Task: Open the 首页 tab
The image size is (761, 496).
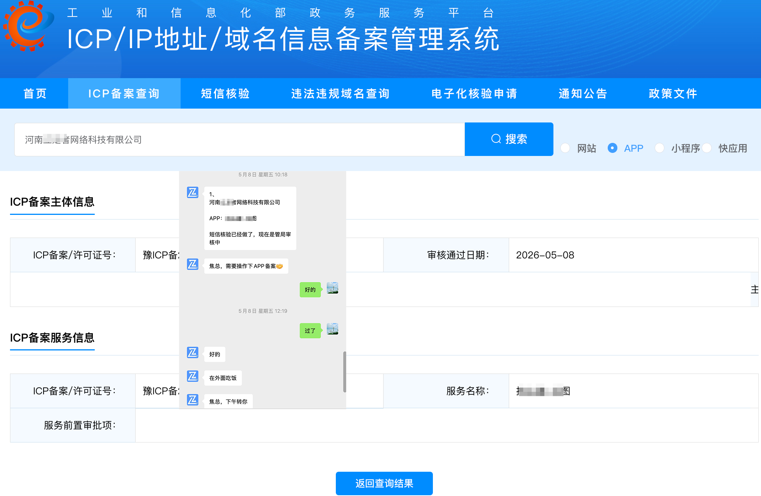Action: pos(35,94)
